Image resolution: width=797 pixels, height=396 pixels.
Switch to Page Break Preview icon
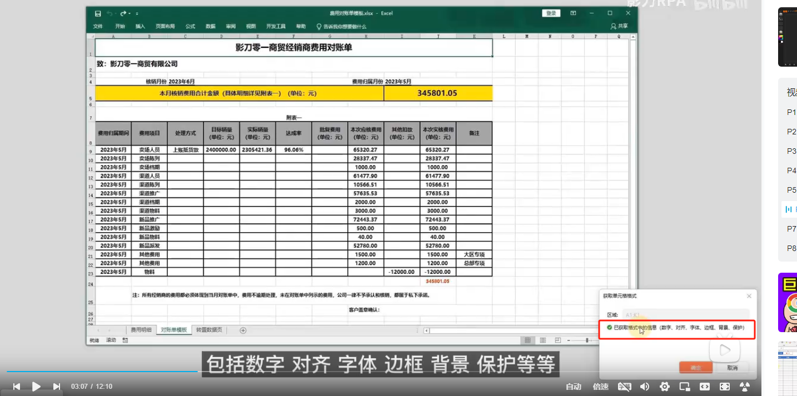tap(558, 340)
